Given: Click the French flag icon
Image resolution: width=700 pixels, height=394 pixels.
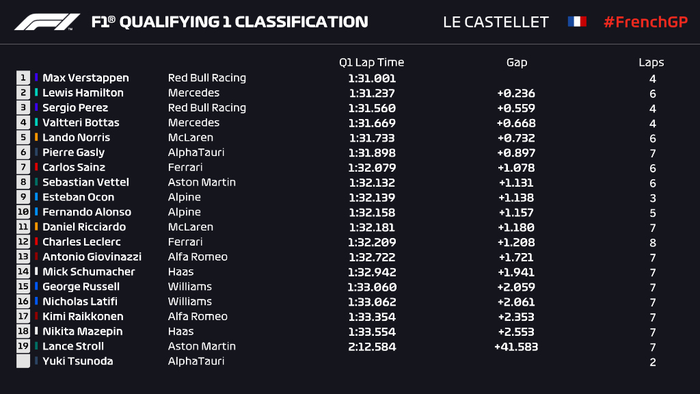Looking at the screenshot, I should tap(577, 22).
